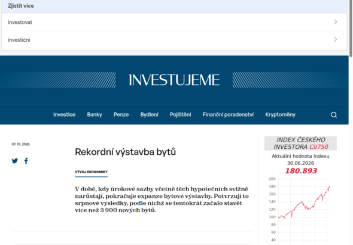Open the 'Rekordní výstavba bytů' headline
The width and height of the screenshot is (353, 245).
[x=125, y=152]
